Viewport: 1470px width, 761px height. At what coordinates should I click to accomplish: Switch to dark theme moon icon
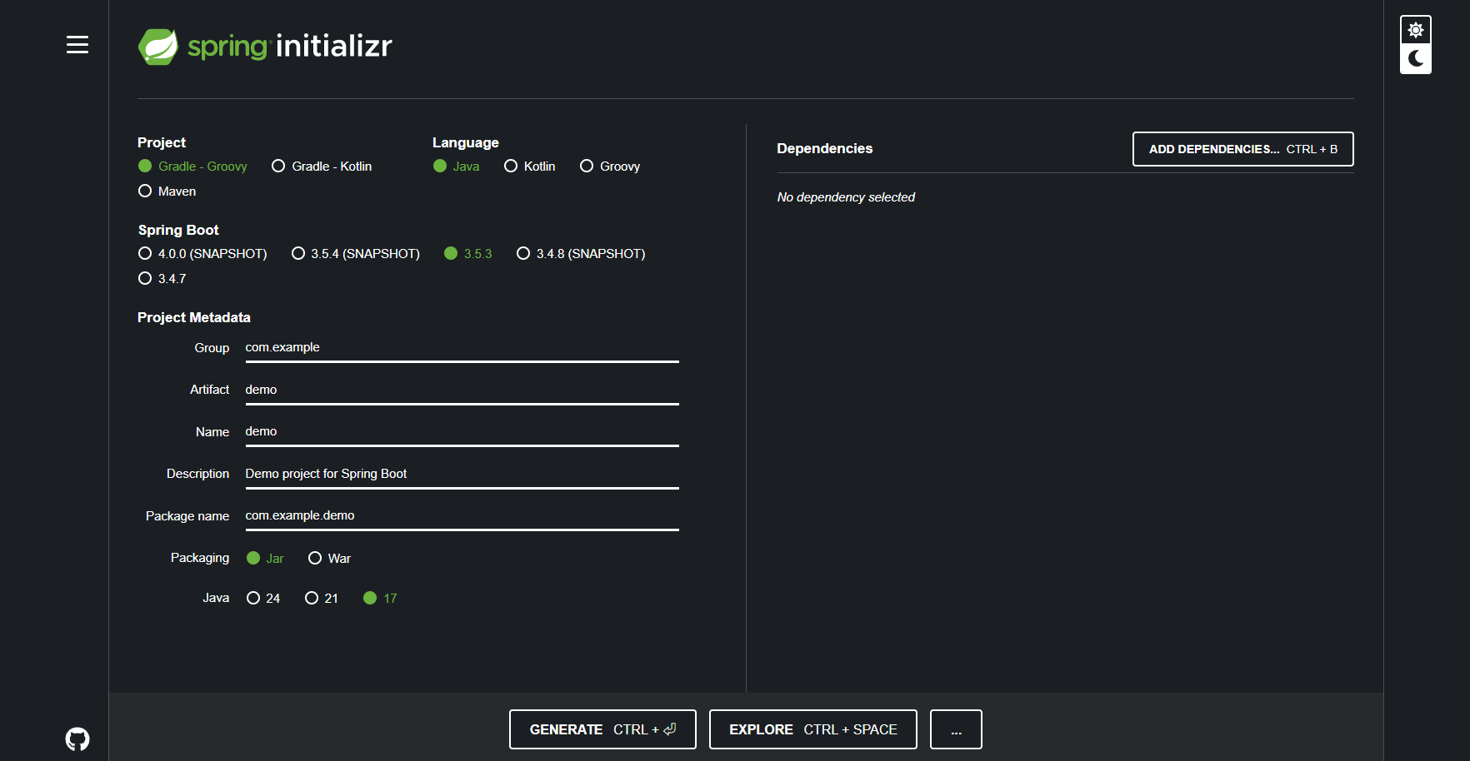[x=1415, y=58]
